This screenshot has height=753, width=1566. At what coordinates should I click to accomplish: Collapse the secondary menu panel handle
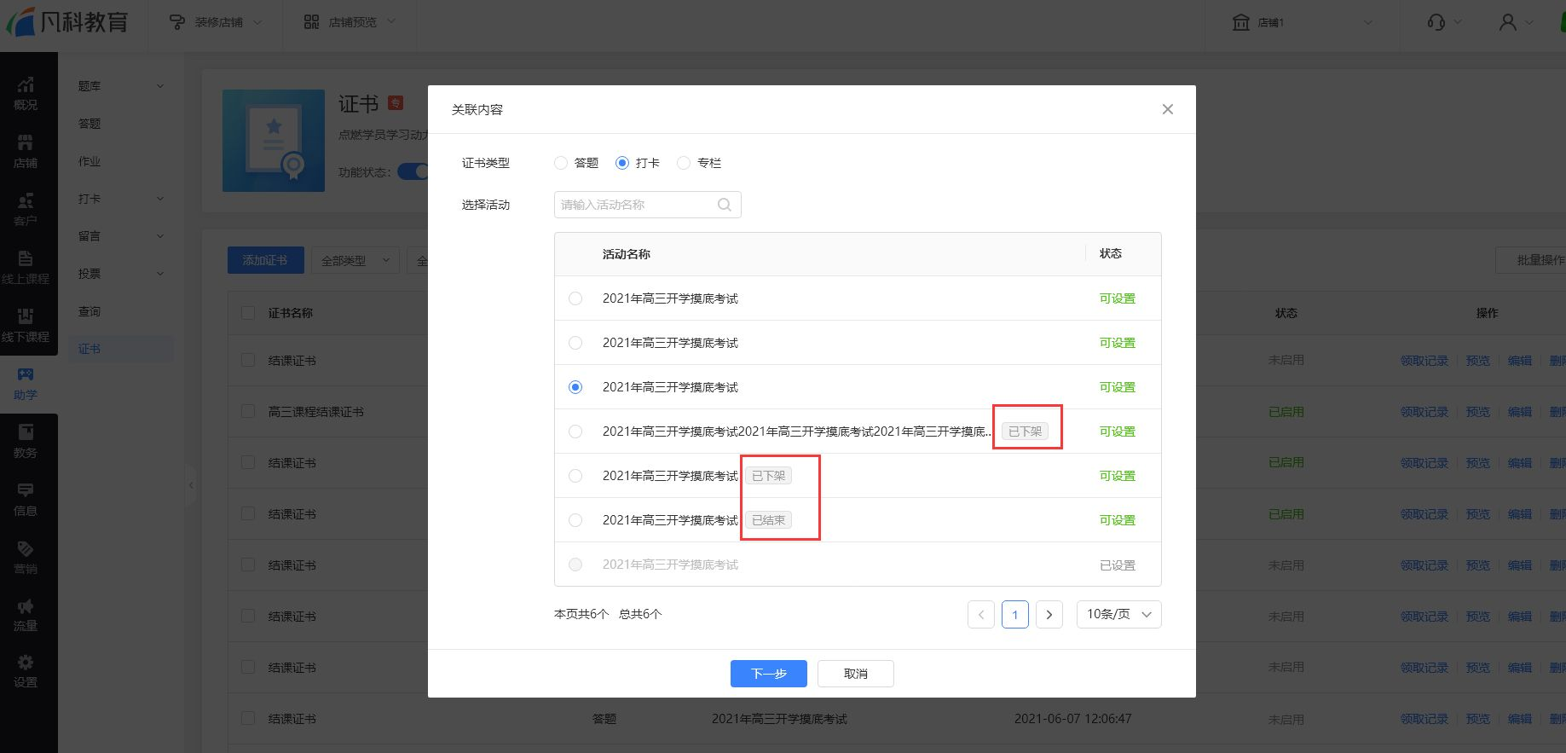191,485
